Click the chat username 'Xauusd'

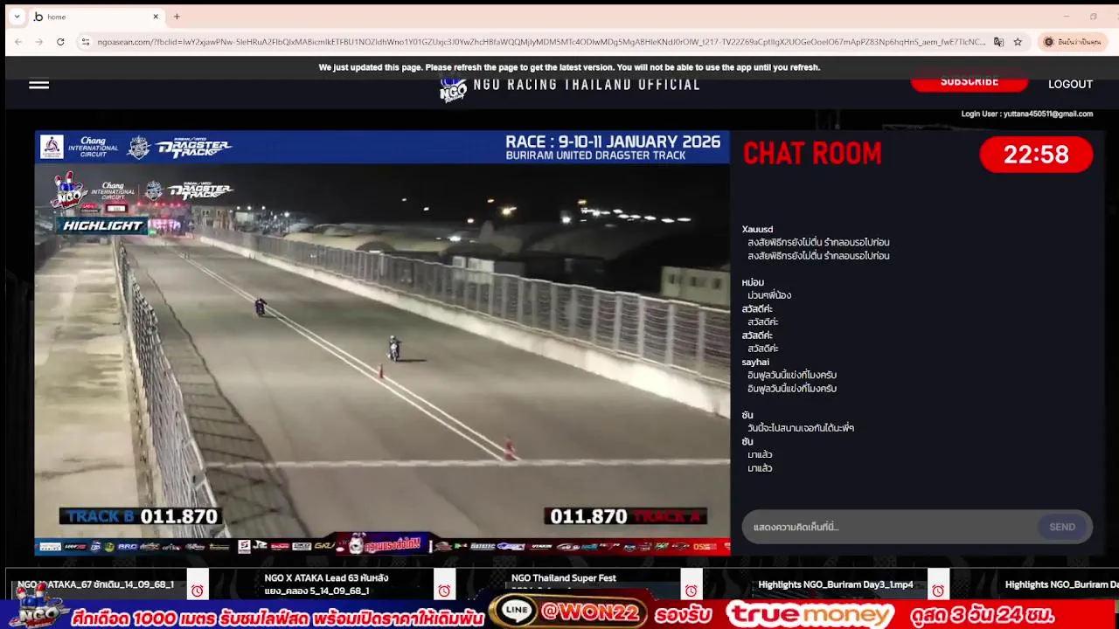(x=757, y=230)
